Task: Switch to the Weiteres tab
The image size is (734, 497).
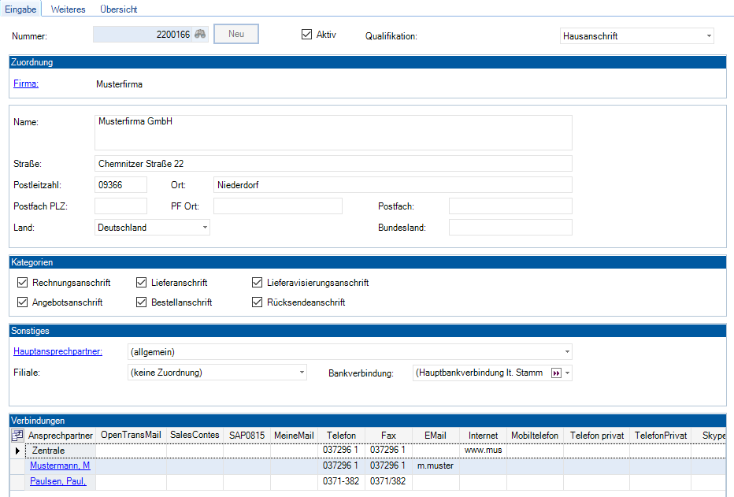Action: tap(68, 9)
